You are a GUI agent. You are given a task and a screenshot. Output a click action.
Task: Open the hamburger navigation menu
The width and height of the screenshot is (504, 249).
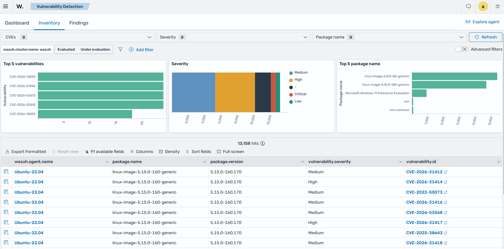coord(6,6)
